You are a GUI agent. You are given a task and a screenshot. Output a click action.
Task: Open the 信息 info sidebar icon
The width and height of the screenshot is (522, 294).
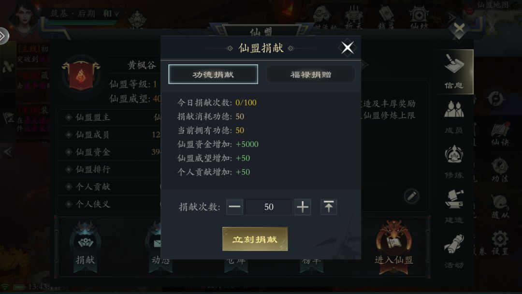[x=454, y=72]
